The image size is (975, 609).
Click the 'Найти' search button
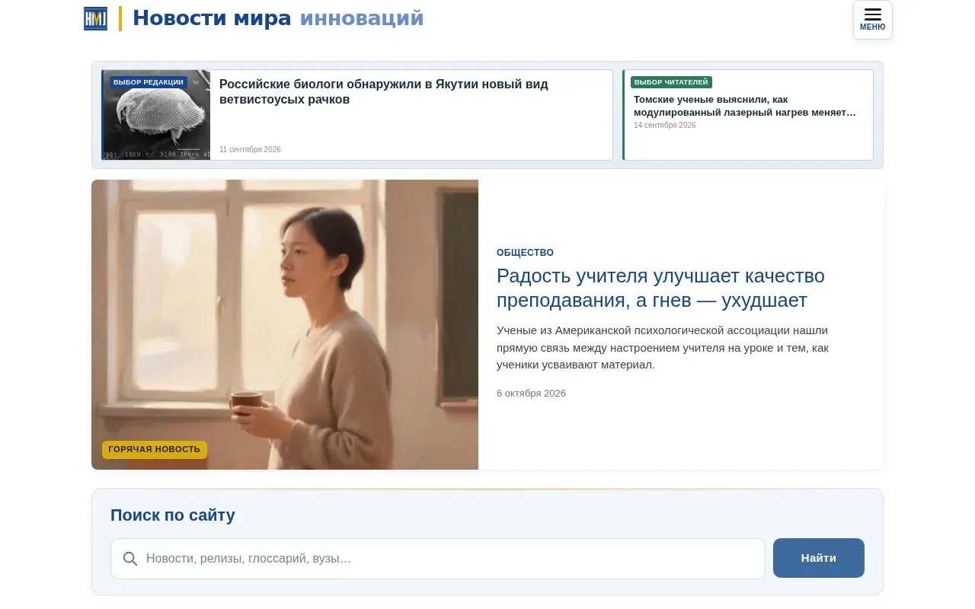coord(819,558)
